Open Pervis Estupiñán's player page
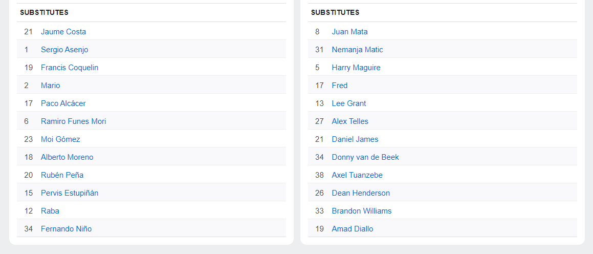The image size is (593, 254). pos(70,193)
